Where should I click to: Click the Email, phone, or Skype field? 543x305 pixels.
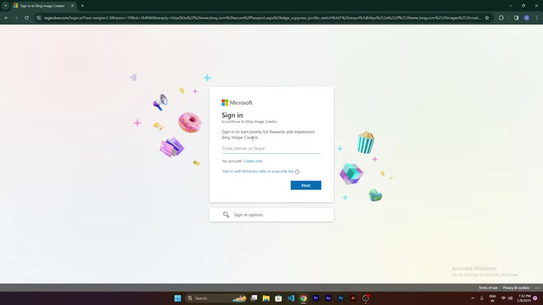271,149
